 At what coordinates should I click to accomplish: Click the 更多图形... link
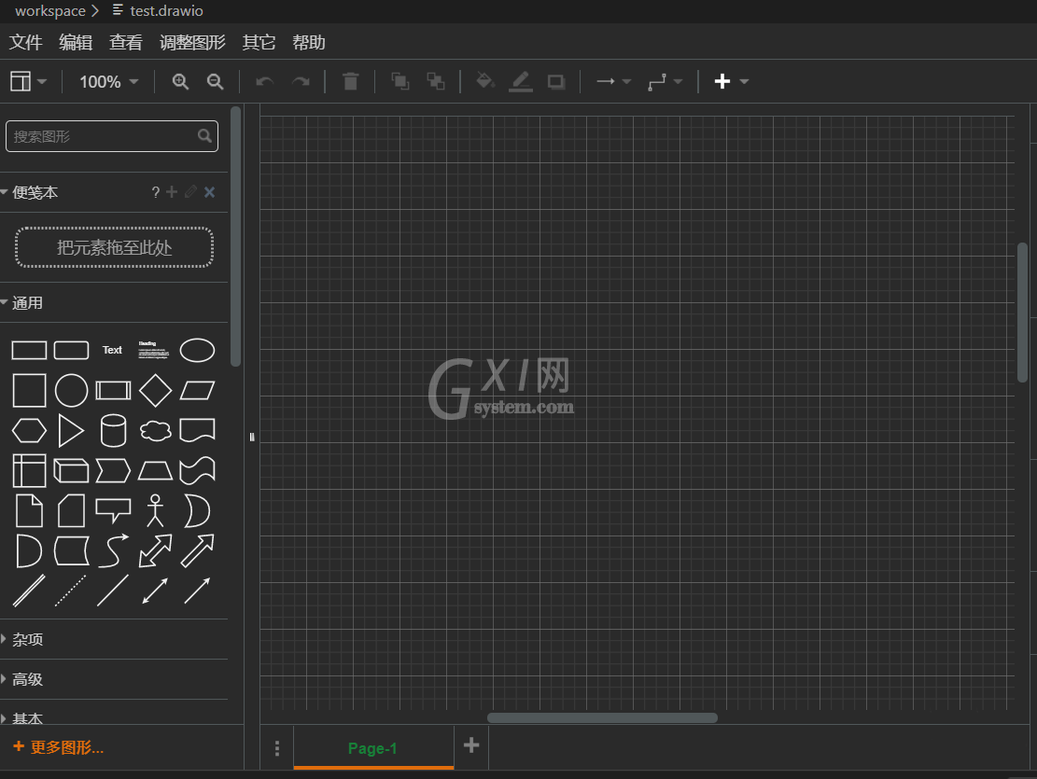tap(58, 747)
